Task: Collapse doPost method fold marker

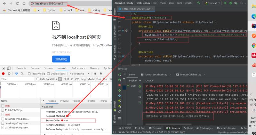Action: pos(131,57)
